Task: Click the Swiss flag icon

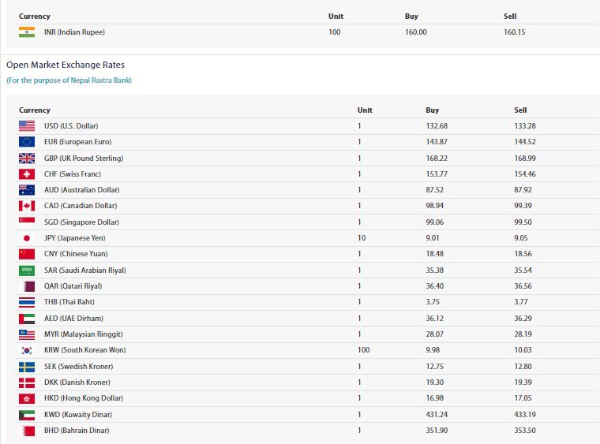Action: pyautogui.click(x=27, y=174)
